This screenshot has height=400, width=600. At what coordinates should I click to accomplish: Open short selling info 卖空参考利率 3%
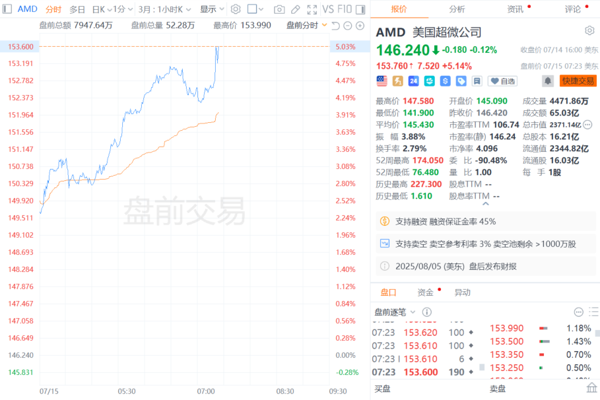pos(486,244)
